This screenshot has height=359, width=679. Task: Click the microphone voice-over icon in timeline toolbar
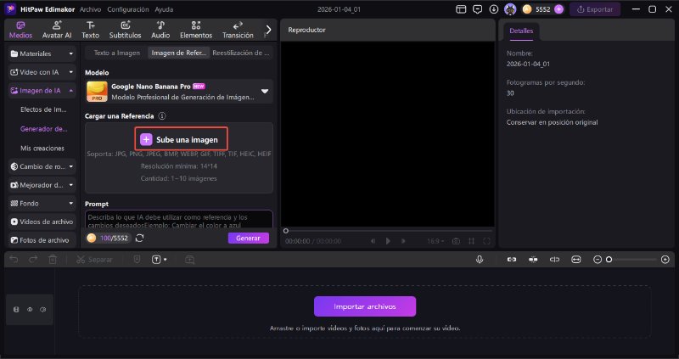click(x=480, y=259)
